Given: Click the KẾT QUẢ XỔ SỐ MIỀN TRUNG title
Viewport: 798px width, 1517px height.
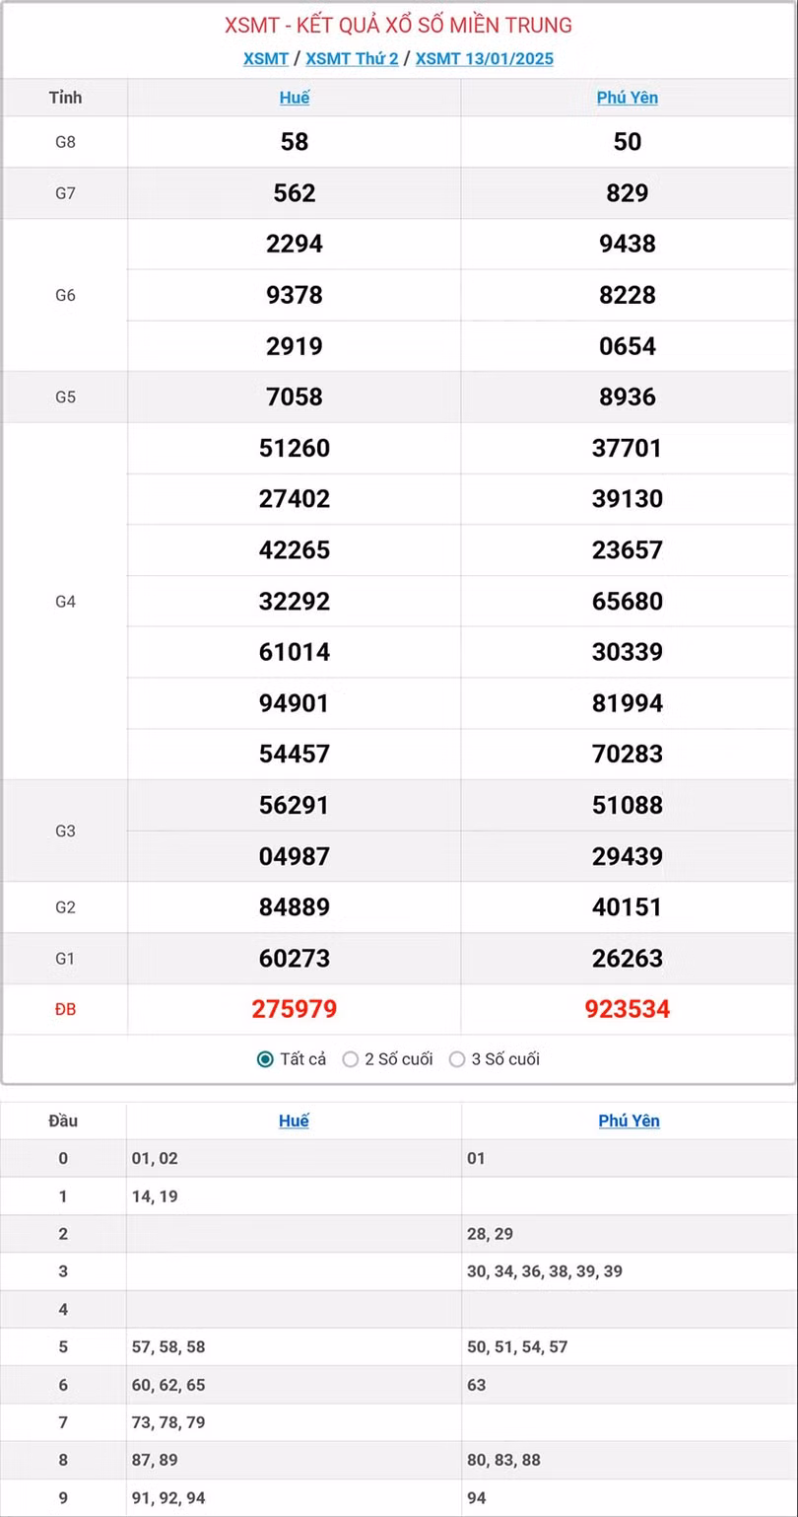Looking at the screenshot, I should [x=398, y=25].
